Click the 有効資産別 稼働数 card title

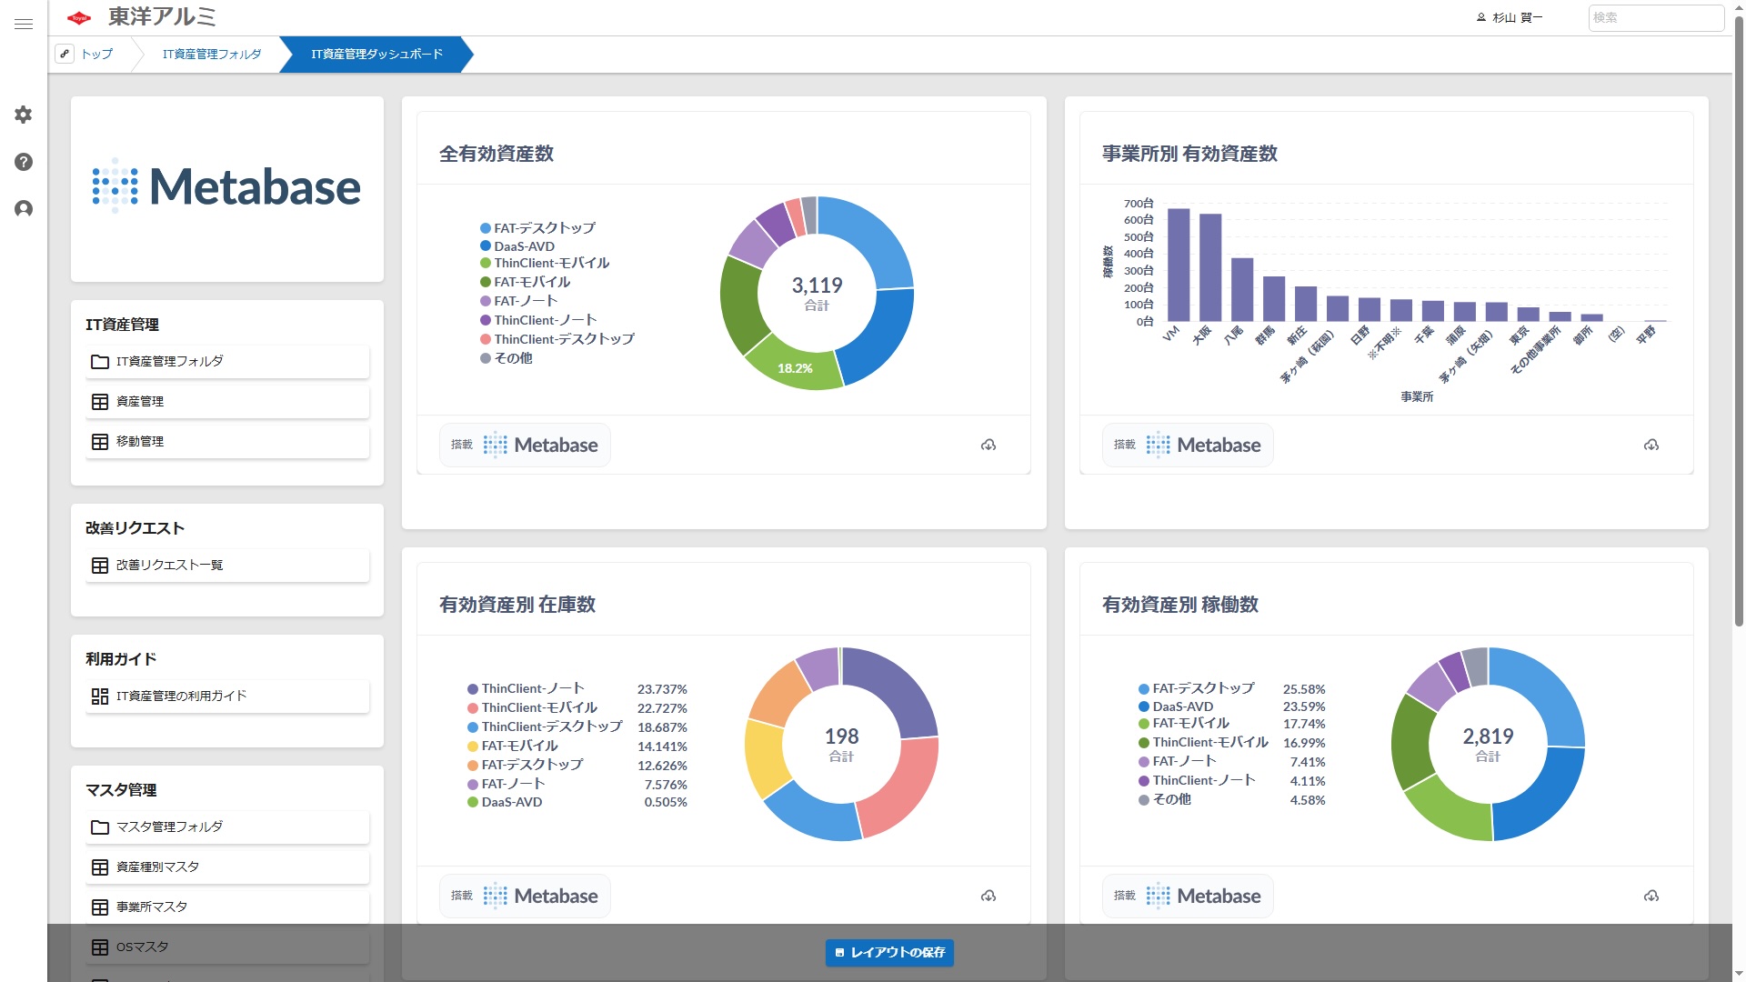(x=1180, y=605)
